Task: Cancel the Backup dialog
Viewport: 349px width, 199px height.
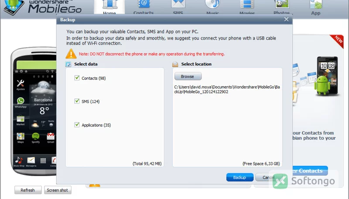Action: 268,177
